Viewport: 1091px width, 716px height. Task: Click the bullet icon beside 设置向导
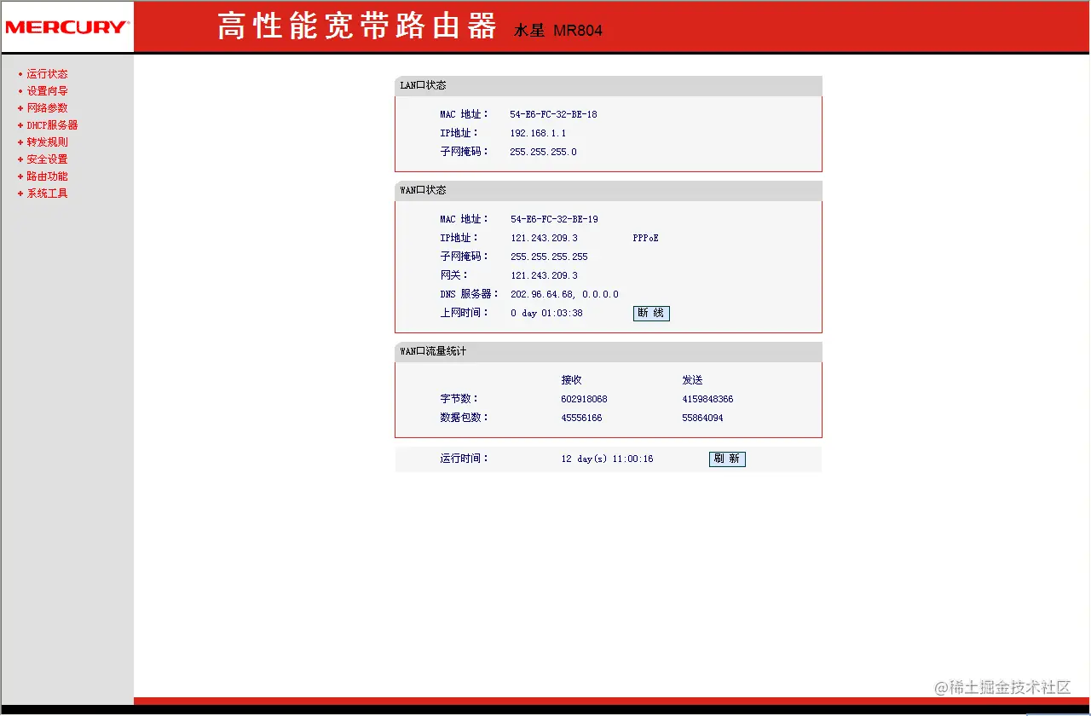20,90
